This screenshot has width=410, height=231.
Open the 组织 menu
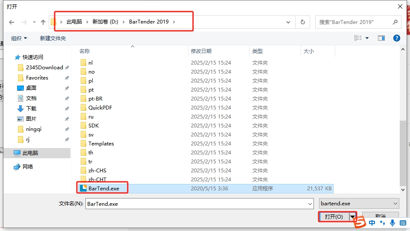pos(19,38)
